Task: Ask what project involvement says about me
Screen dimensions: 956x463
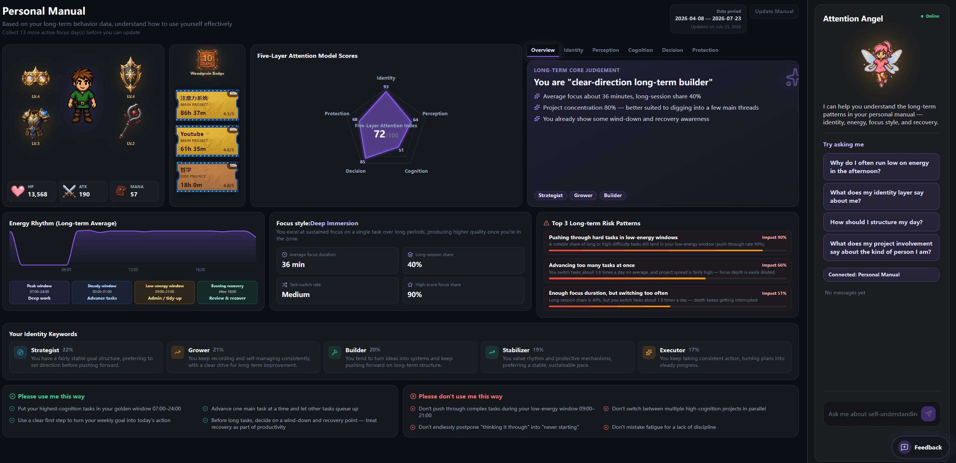Action: pyautogui.click(x=881, y=247)
